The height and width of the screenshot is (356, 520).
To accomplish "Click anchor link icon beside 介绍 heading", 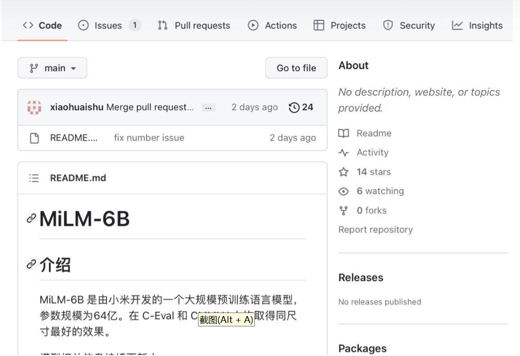I will 31,265.
